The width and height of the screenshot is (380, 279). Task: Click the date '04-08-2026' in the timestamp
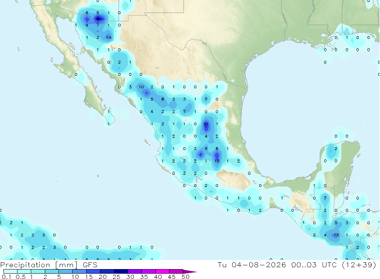click(x=259, y=265)
